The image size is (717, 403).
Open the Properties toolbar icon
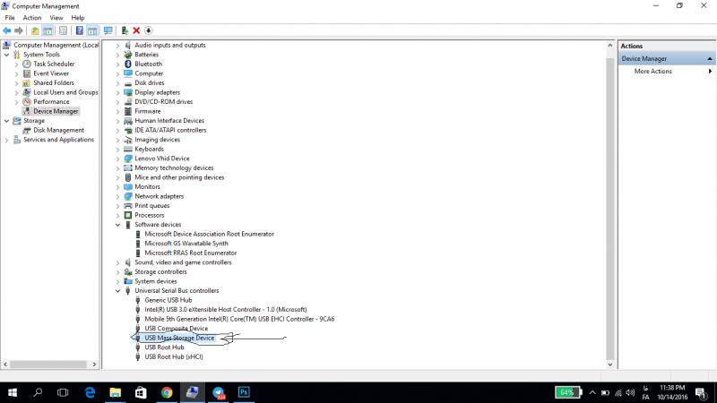pos(63,30)
